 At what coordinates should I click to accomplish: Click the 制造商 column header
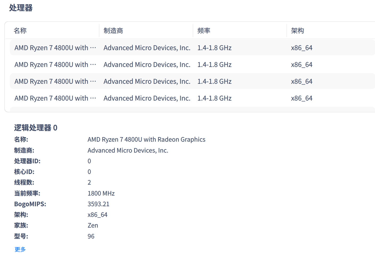pos(113,31)
